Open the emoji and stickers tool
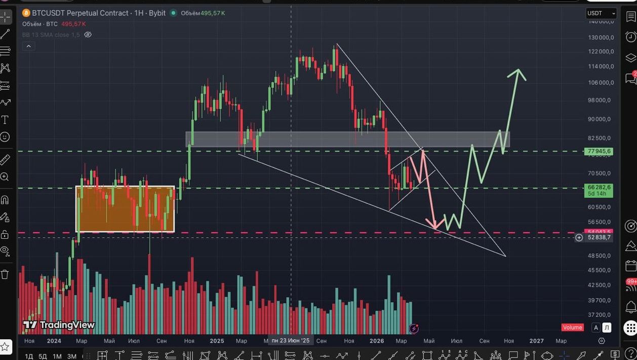 coord(5,137)
